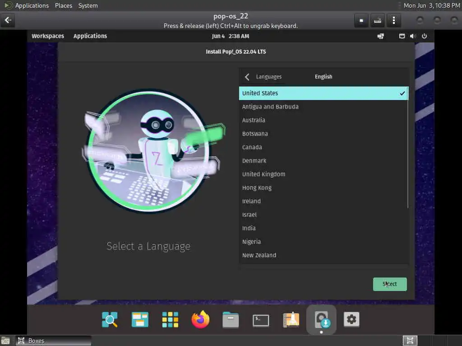This screenshot has height=346, width=462.
Task: Click the Select button
Action: click(x=389, y=284)
